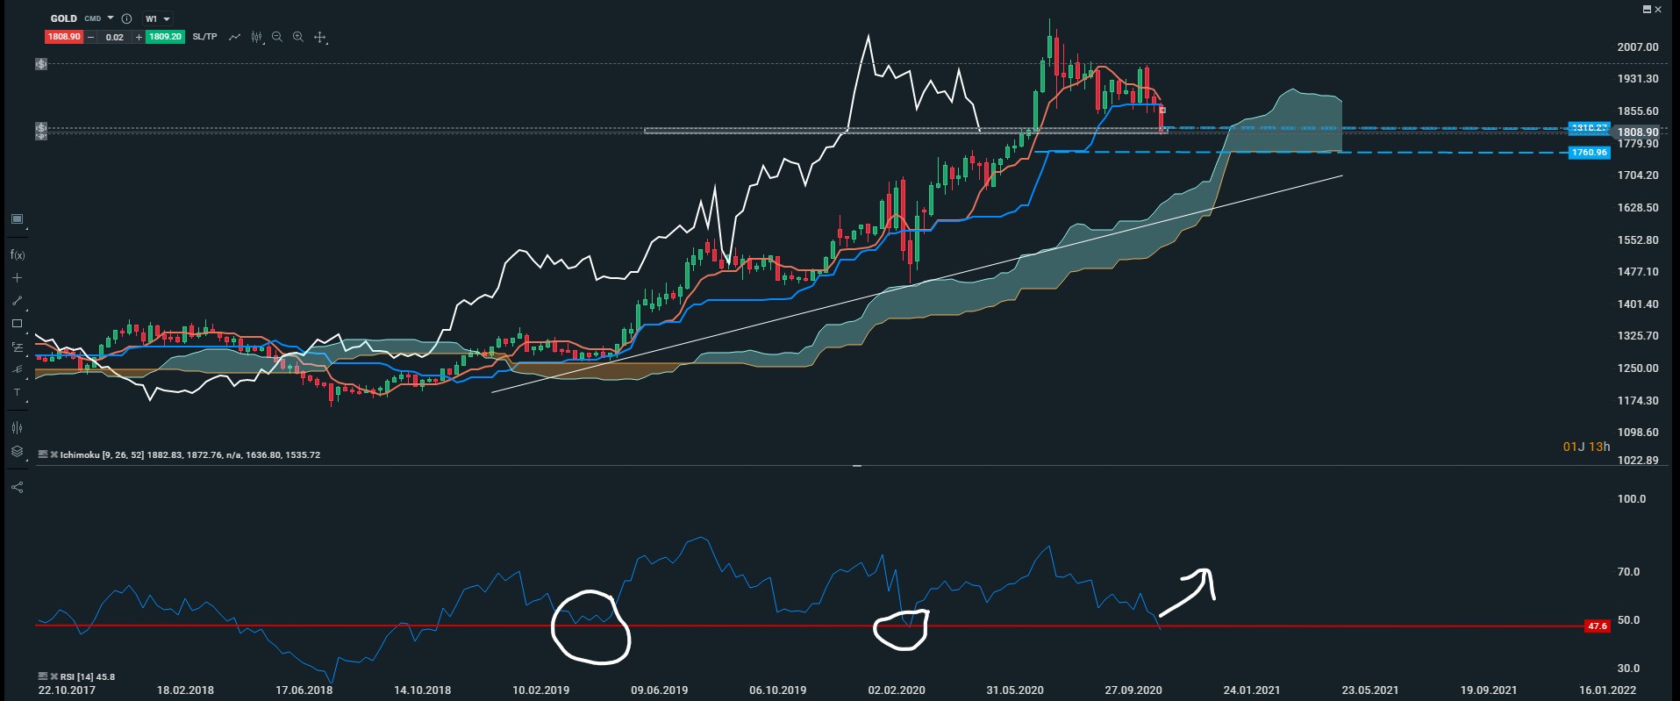
Task: Maximize the chart window with the top-right icon
Action: [x=1647, y=10]
